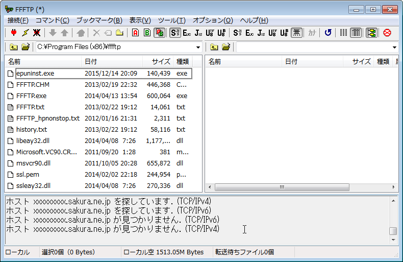Screen dimensions: 403x262
Task: Open the 表示(V) menu
Action: click(x=140, y=20)
